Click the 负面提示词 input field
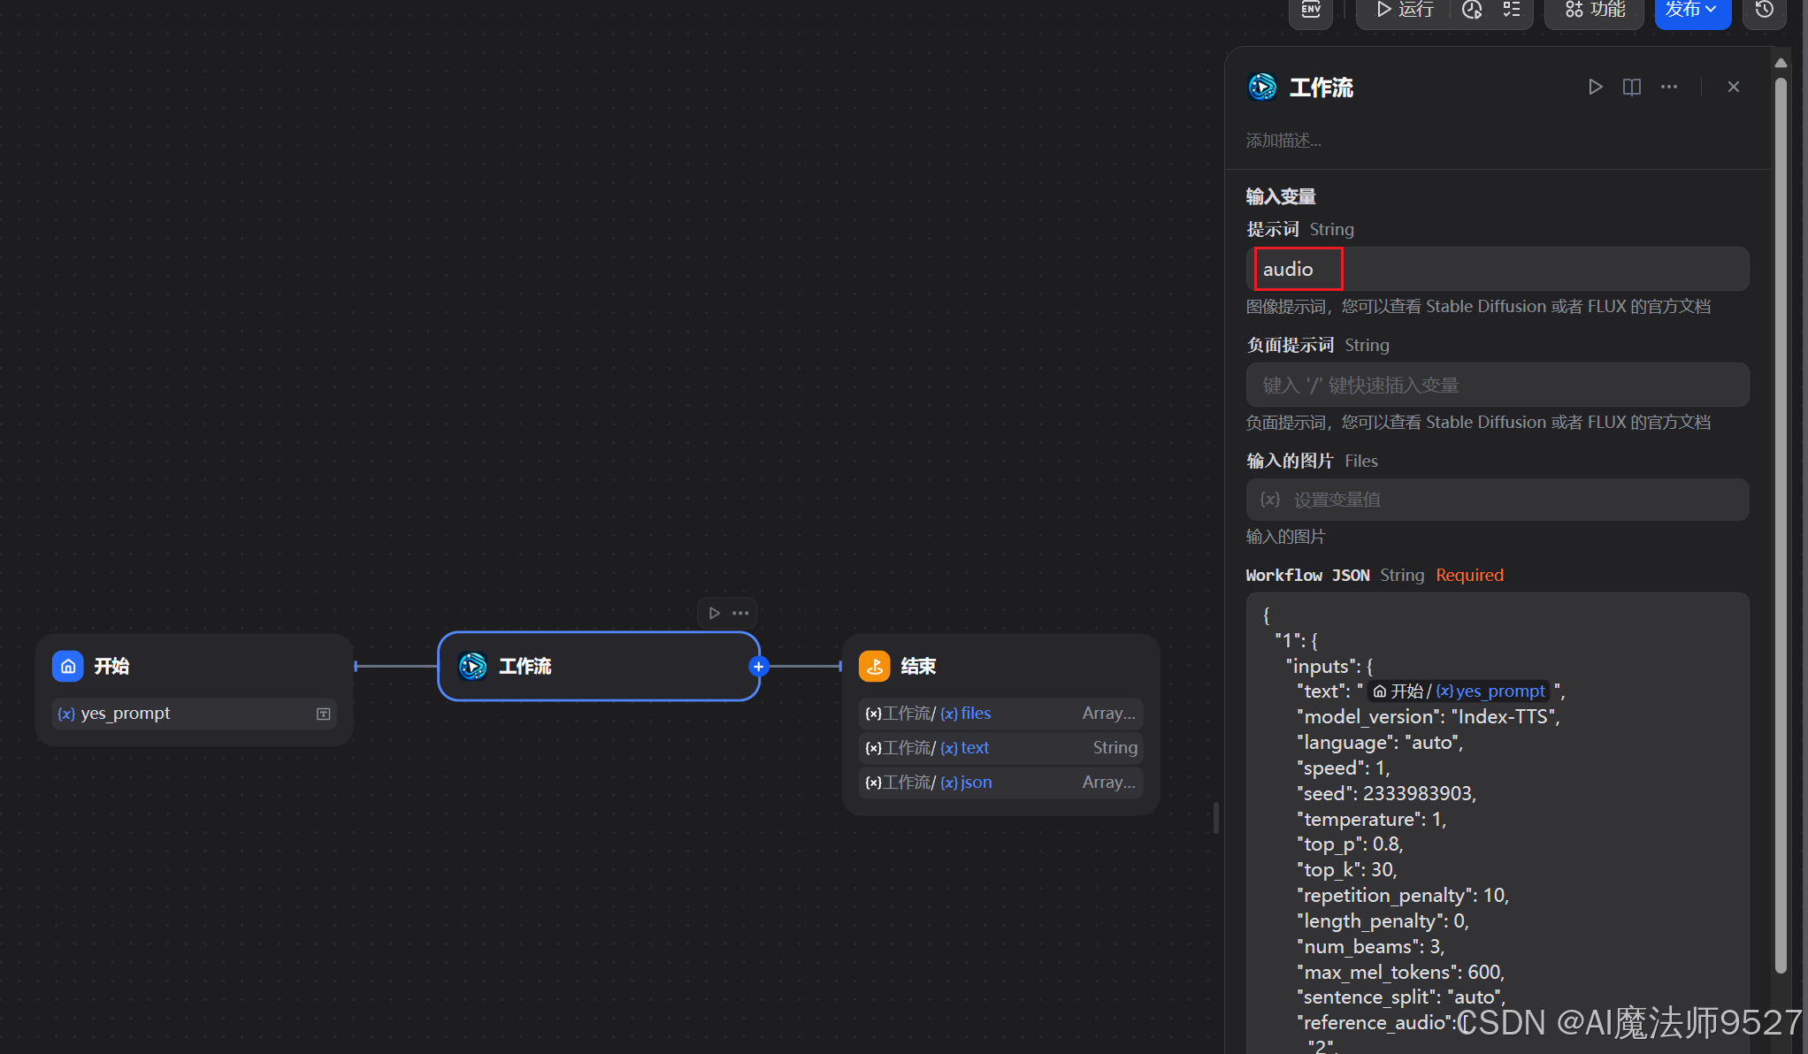The width and height of the screenshot is (1808, 1054). (1497, 385)
